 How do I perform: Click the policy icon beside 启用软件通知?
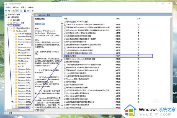65,82
